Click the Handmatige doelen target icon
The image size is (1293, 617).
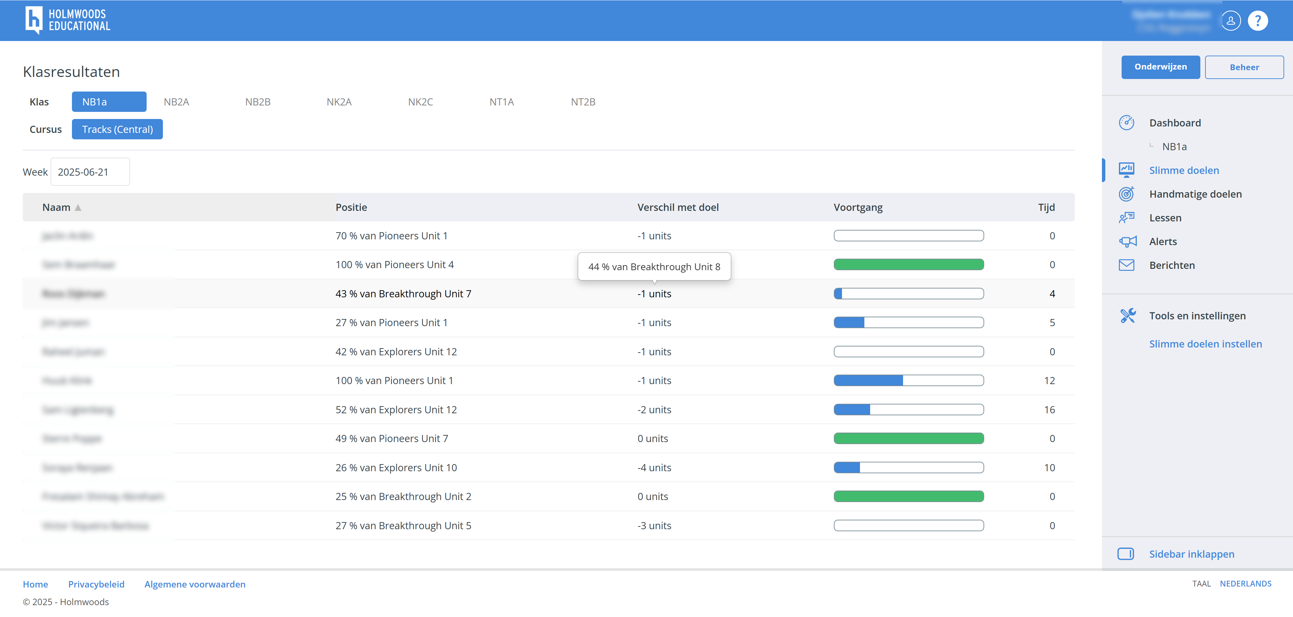[x=1126, y=194]
